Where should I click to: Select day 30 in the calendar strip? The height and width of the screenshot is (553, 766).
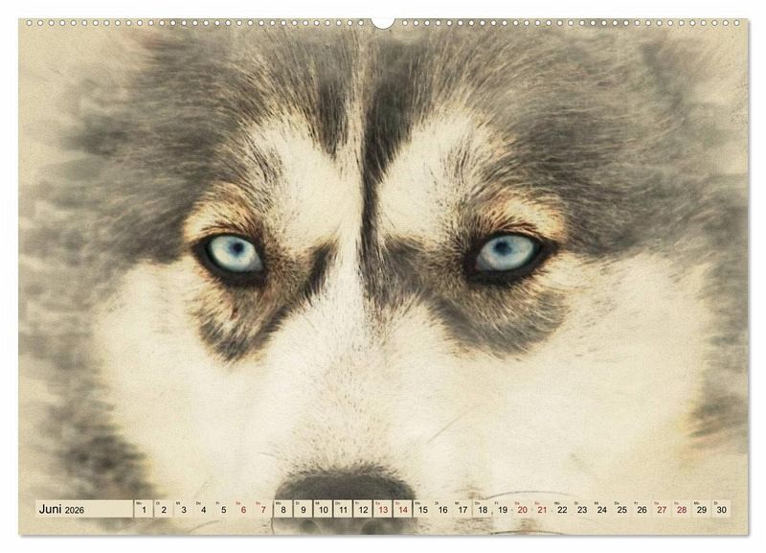722,509
